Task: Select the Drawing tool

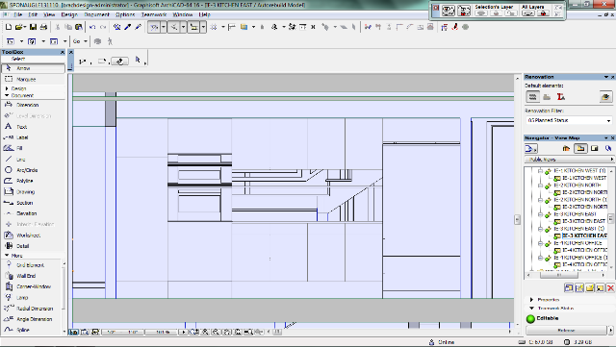Action: 33,191
